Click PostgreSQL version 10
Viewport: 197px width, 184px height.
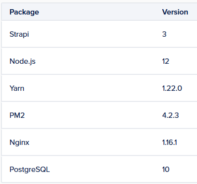(x=166, y=170)
